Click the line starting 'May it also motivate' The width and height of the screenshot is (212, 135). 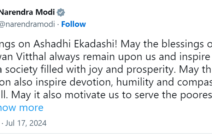pyautogui.click(x=106, y=95)
